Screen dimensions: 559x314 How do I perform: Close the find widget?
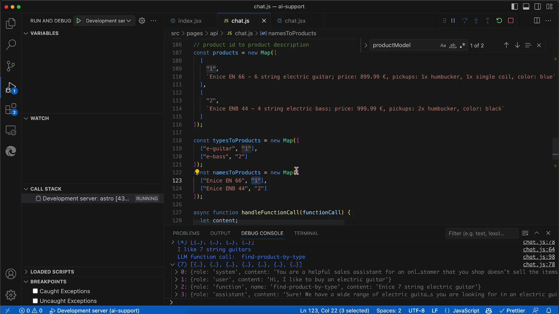539,45
